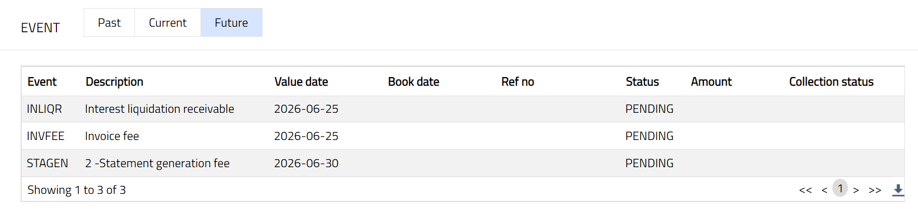Sort by the Status column header
The height and width of the screenshot is (213, 918).
click(642, 82)
